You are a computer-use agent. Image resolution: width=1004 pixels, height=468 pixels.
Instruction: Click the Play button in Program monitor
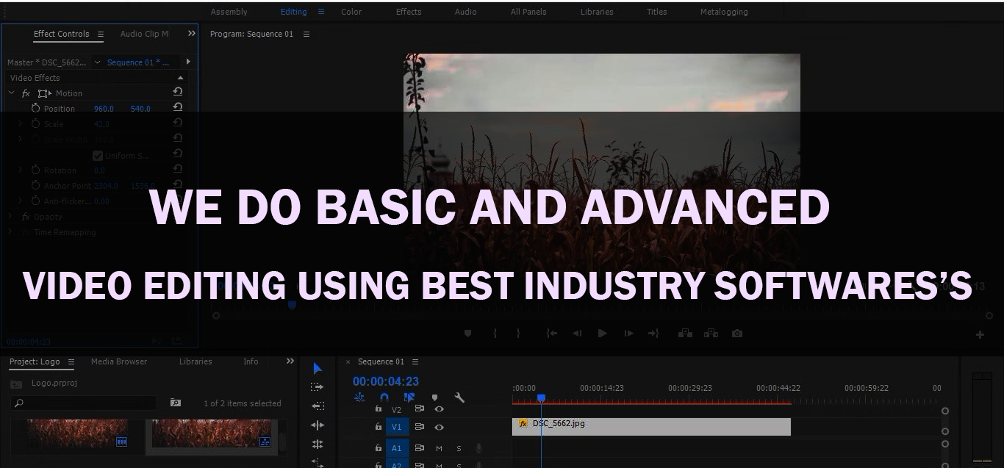603,333
